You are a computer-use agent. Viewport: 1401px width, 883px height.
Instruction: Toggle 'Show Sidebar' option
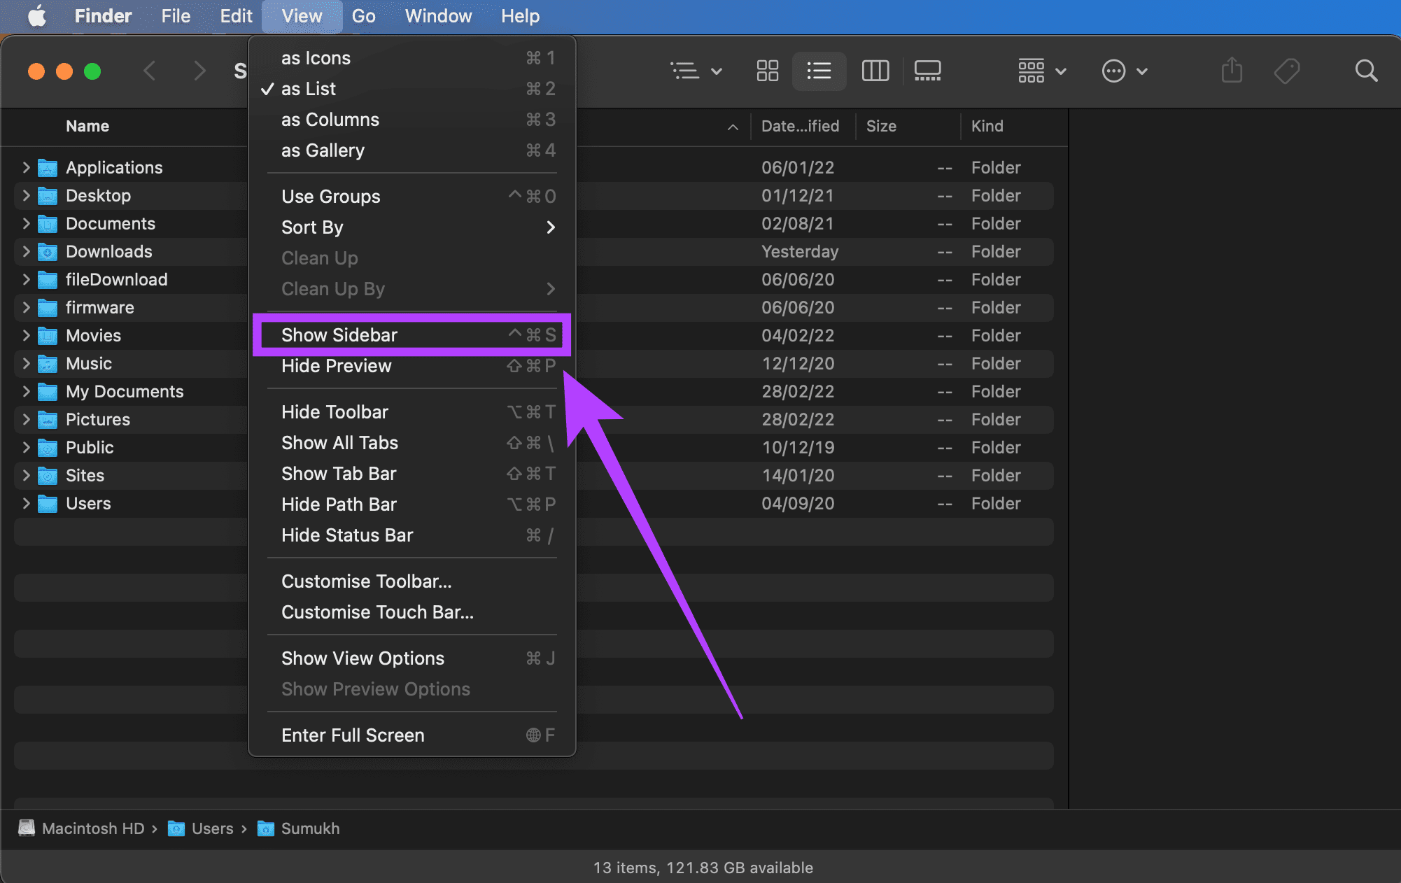point(338,334)
